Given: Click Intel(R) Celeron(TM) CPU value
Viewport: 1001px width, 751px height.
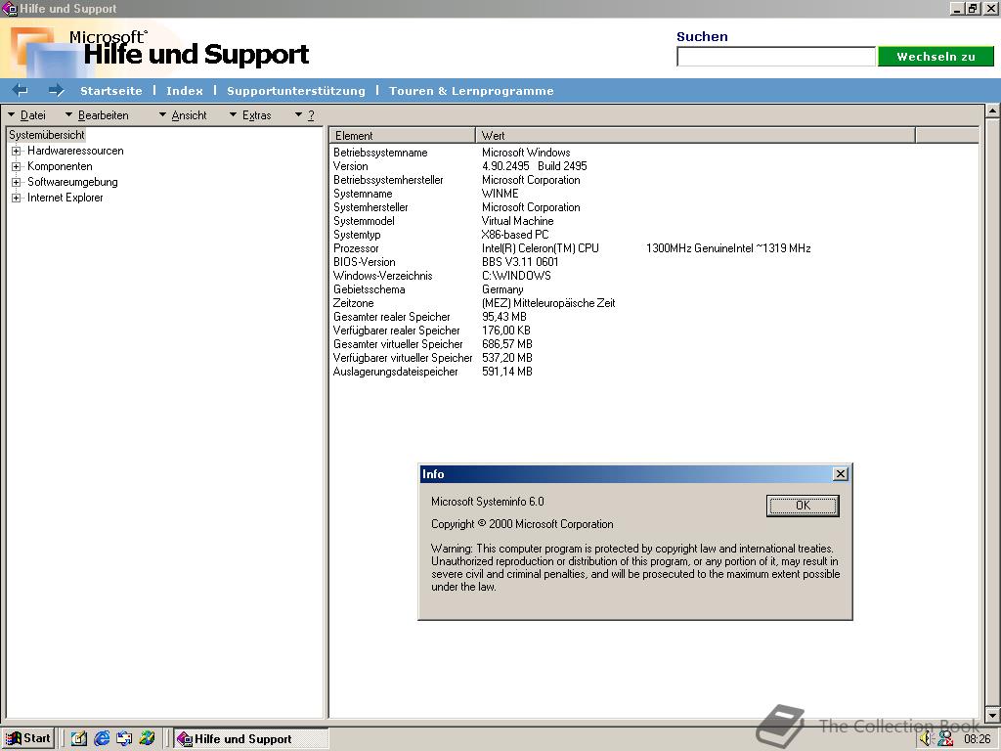Looking at the screenshot, I should click(540, 248).
